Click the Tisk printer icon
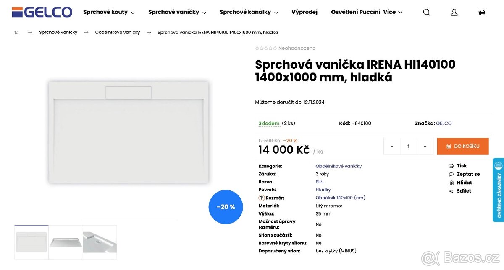The width and height of the screenshot is (504, 270). pyautogui.click(x=451, y=165)
